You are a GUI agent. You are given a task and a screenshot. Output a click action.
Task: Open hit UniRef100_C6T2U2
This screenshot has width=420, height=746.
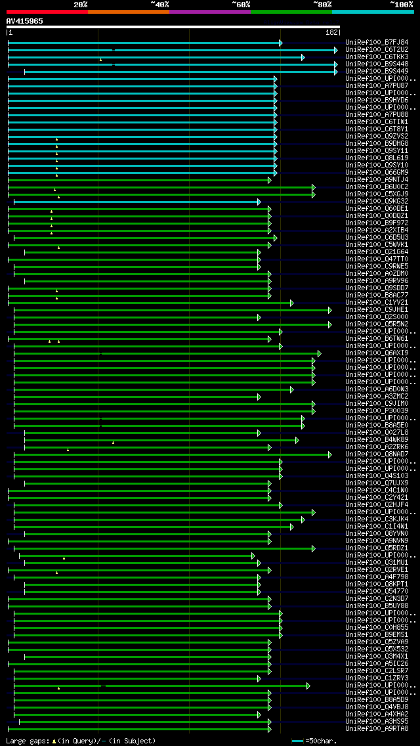coord(377,49)
